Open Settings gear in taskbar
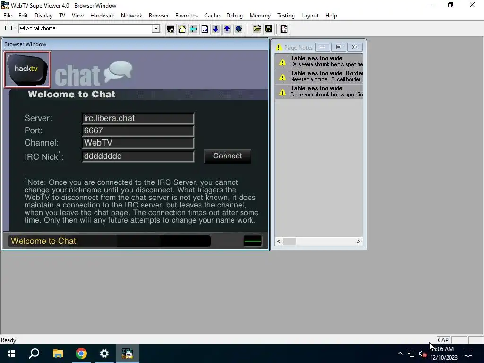Image resolution: width=484 pixels, height=363 pixels. (104, 354)
